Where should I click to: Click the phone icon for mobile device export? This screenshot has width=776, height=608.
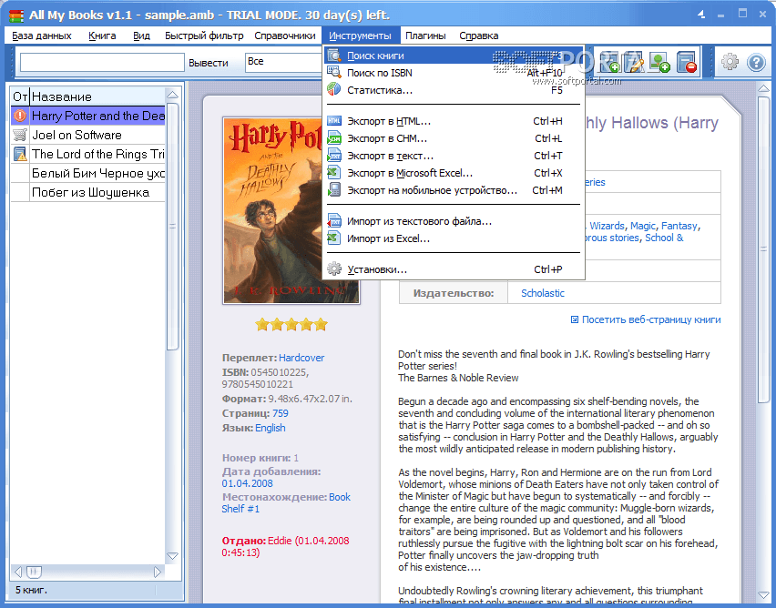[x=334, y=190]
